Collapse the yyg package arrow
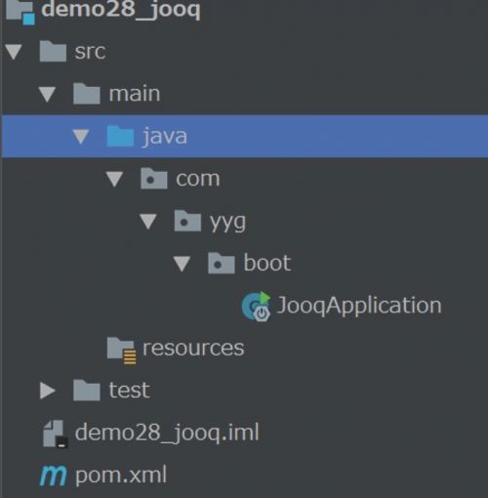Viewport: 488px width, 498px height. pyautogui.click(x=148, y=222)
